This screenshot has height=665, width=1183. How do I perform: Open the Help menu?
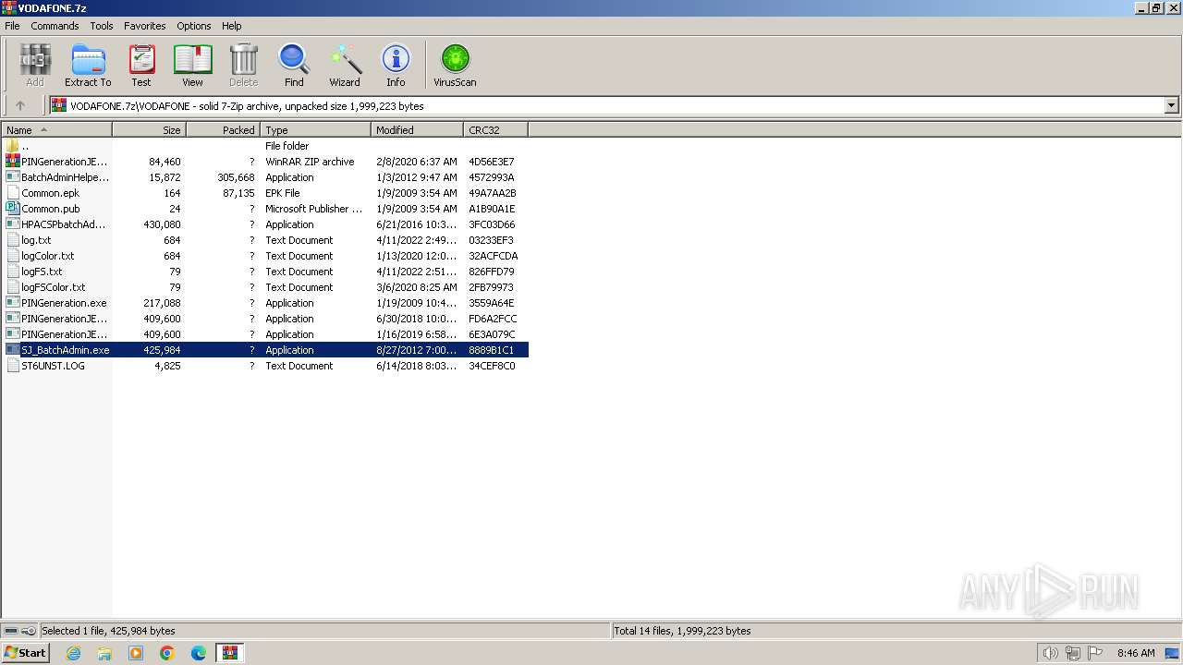pos(232,26)
